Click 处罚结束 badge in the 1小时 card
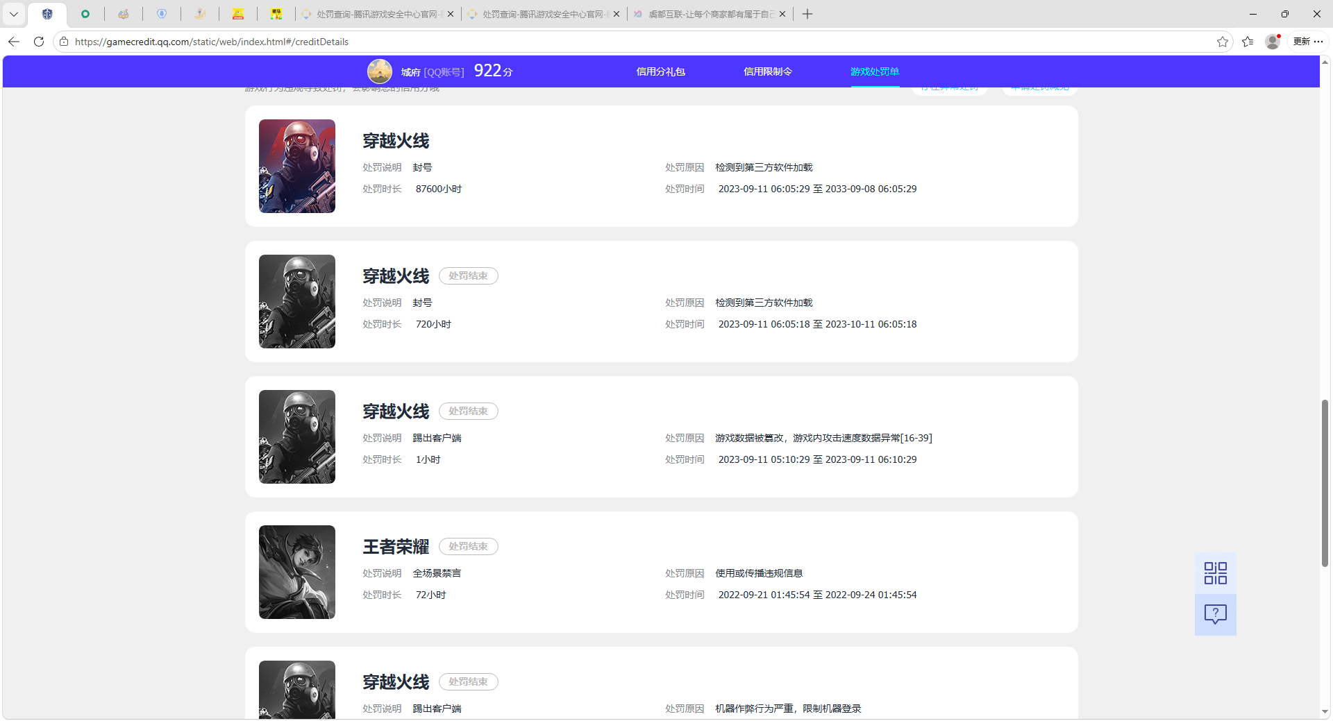Image resolution: width=1333 pixels, height=721 pixels. pos(469,411)
